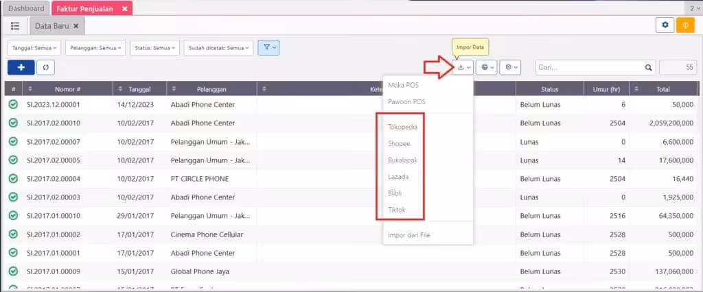
Task: Click Lunas status of SI.2017.02.00007
Action: tap(529, 141)
